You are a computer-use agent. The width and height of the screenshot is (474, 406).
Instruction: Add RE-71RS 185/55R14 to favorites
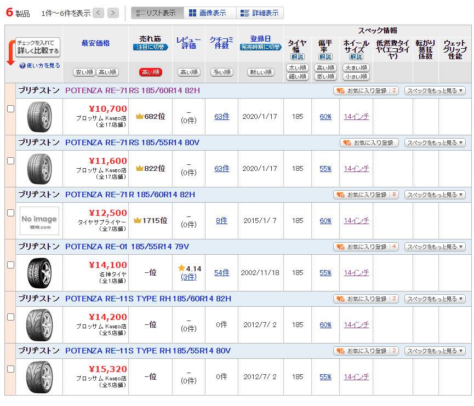tap(369, 142)
